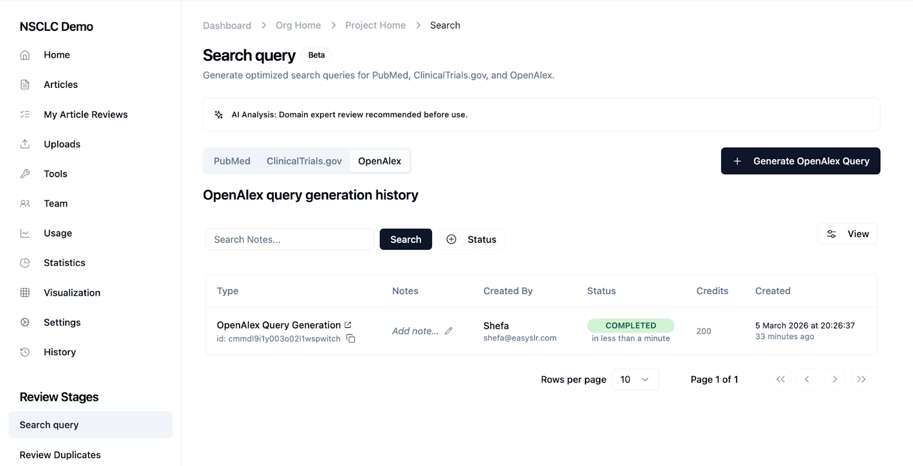Screen dimensions: 913x466
Task: Go to the Visualization page
Action: (x=72, y=292)
